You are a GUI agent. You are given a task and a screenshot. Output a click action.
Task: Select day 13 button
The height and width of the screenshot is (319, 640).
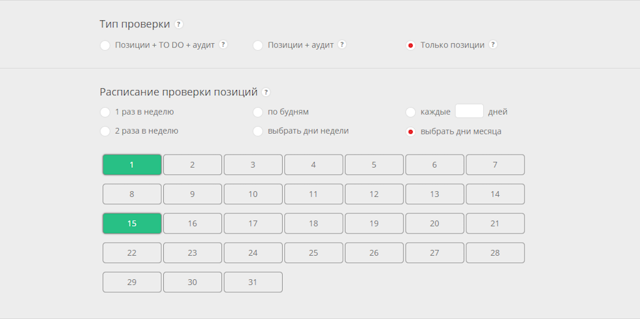(x=435, y=194)
